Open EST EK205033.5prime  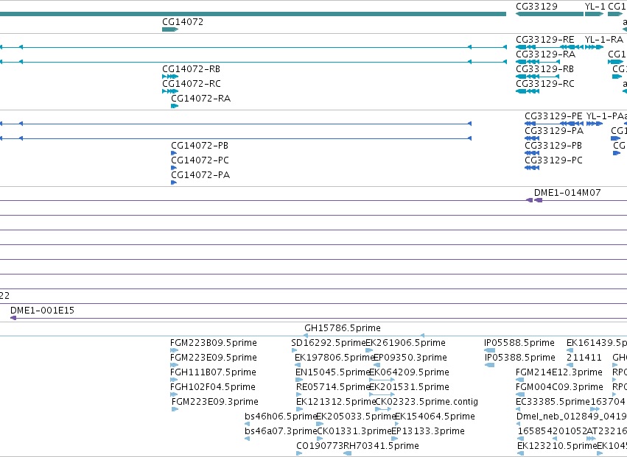[x=355, y=417]
